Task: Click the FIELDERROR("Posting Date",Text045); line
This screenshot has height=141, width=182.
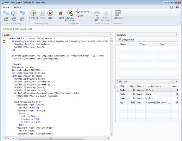Action: point(37,96)
